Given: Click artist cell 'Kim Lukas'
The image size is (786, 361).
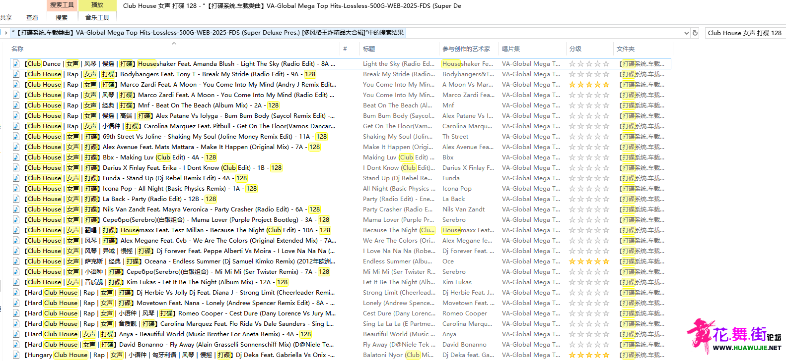Looking at the screenshot, I should tap(457, 282).
